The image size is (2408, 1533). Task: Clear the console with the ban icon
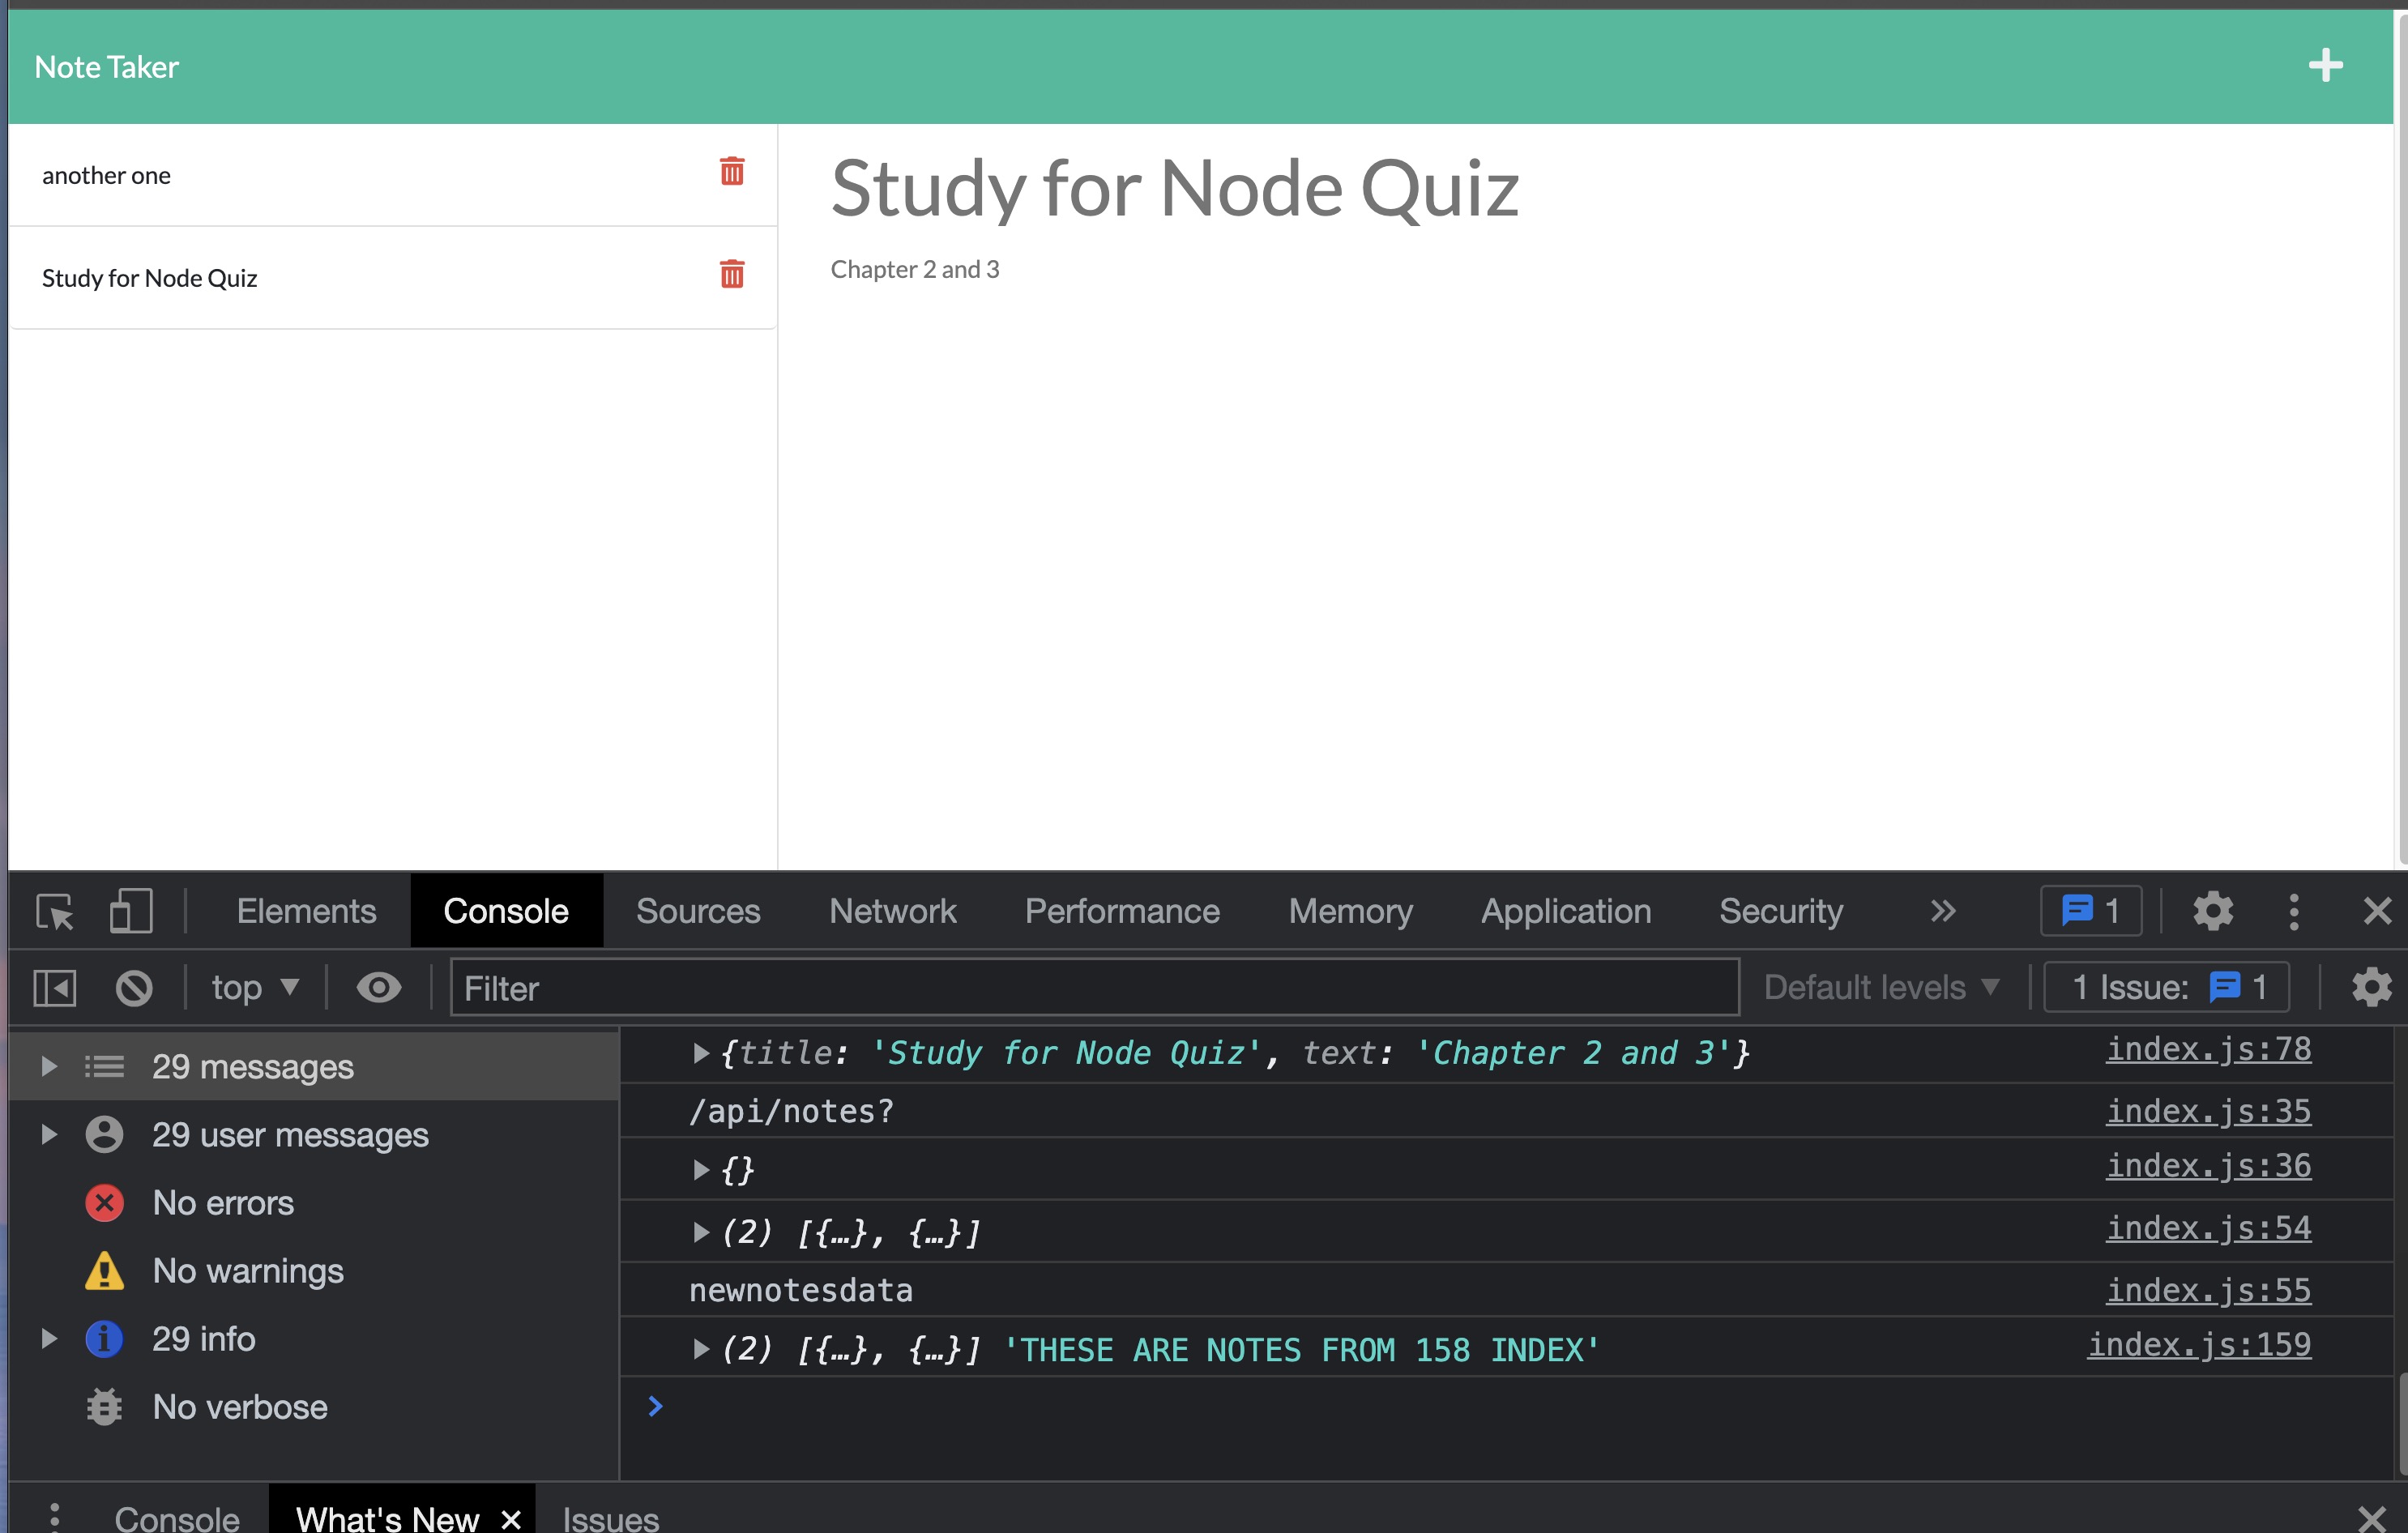134,988
